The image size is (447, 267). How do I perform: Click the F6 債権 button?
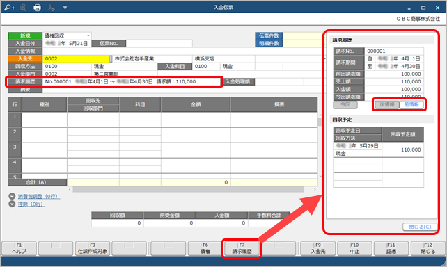205,248
